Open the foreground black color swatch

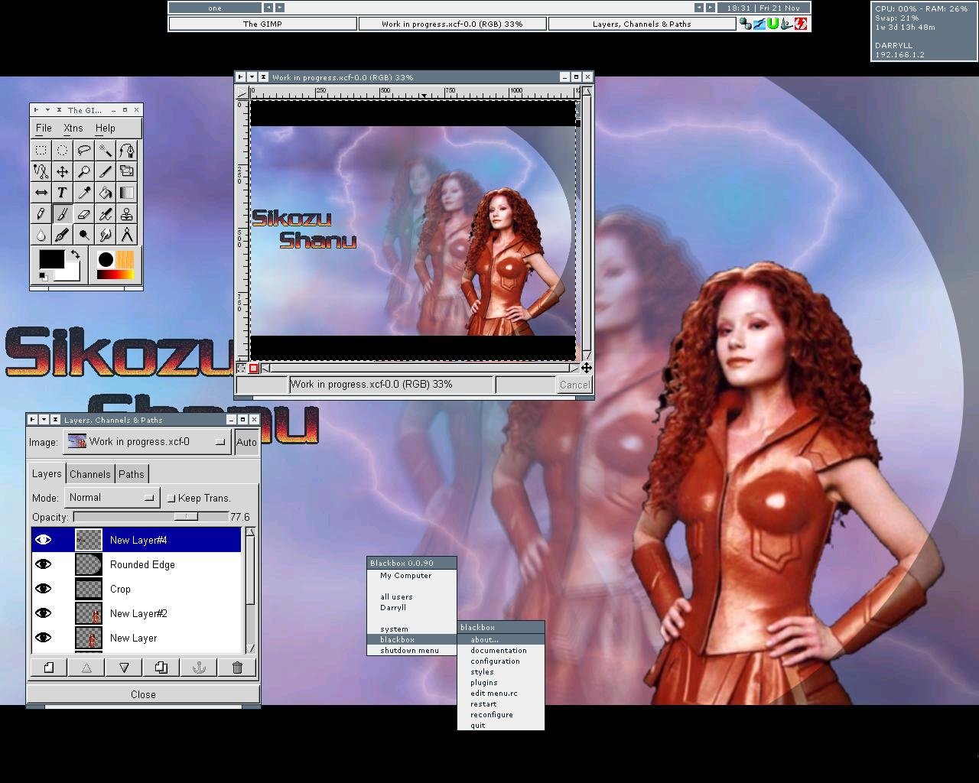point(51,259)
